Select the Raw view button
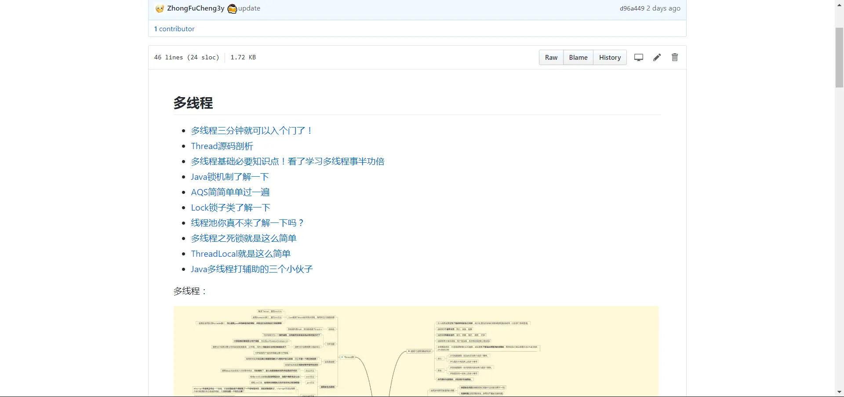 (x=551, y=57)
